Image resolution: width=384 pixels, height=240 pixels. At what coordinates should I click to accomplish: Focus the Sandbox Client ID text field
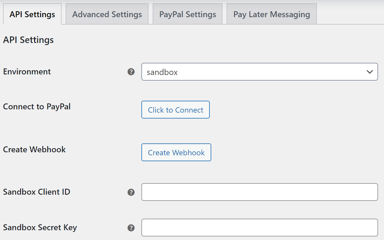pos(260,192)
